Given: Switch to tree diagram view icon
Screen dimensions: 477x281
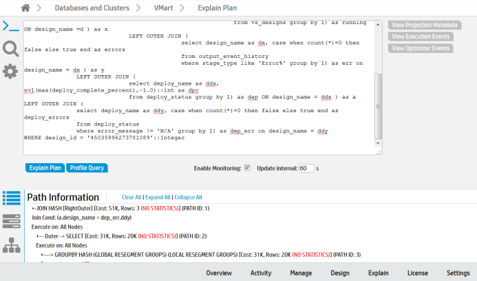Looking at the screenshot, I should (x=11, y=244).
